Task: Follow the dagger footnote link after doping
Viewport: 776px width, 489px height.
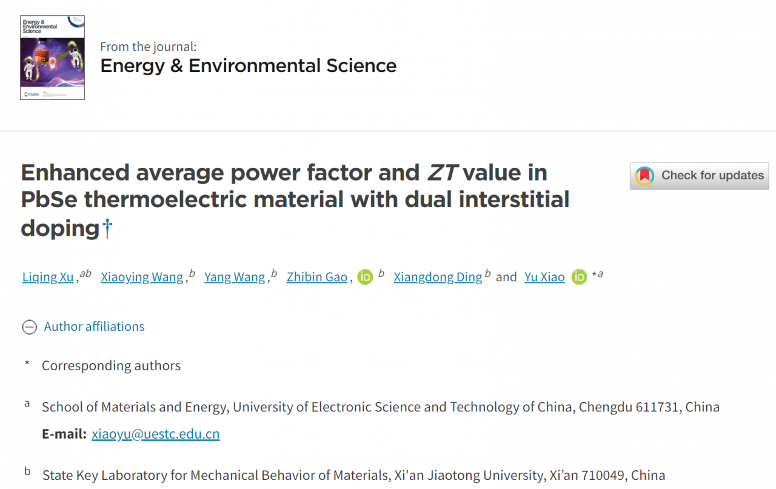Action: 107,228
